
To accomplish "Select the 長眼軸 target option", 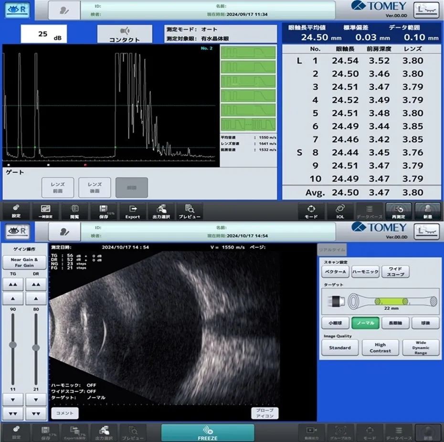I will 395,323.
